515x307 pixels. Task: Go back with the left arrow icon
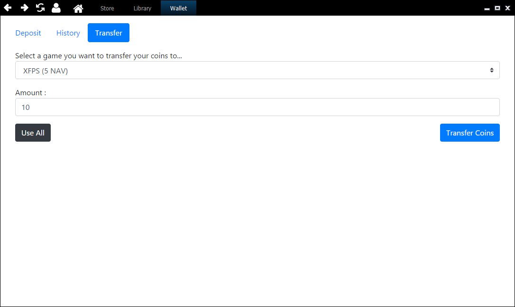tap(8, 8)
